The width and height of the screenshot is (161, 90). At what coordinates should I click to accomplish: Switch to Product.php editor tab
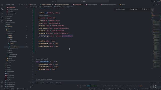click(x=78, y=4)
